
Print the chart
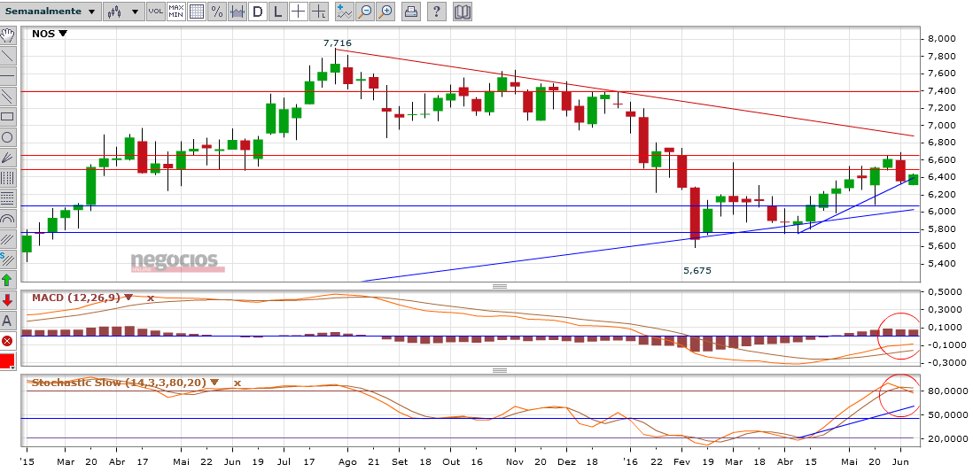[411, 12]
